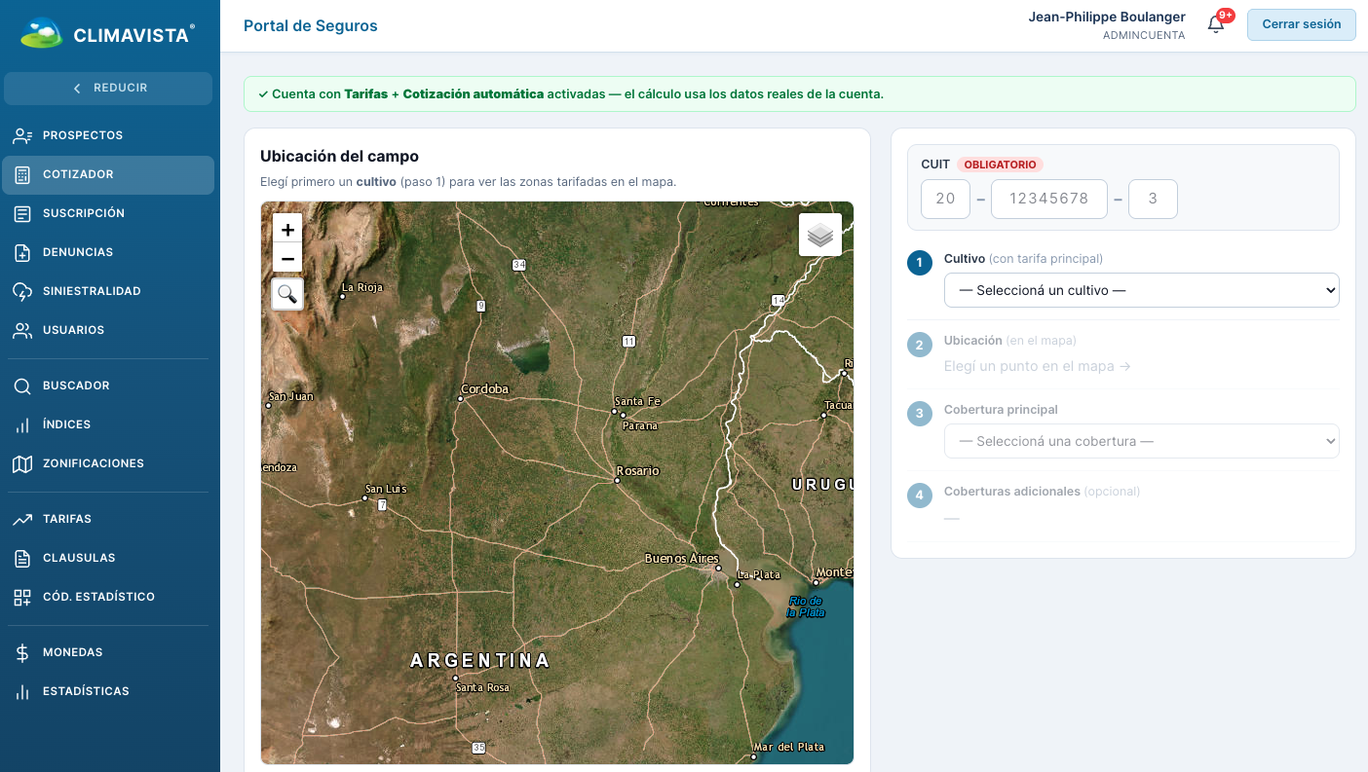The height and width of the screenshot is (772, 1368).
Task: Click the Suscripción sidebar icon
Action: [x=22, y=213]
